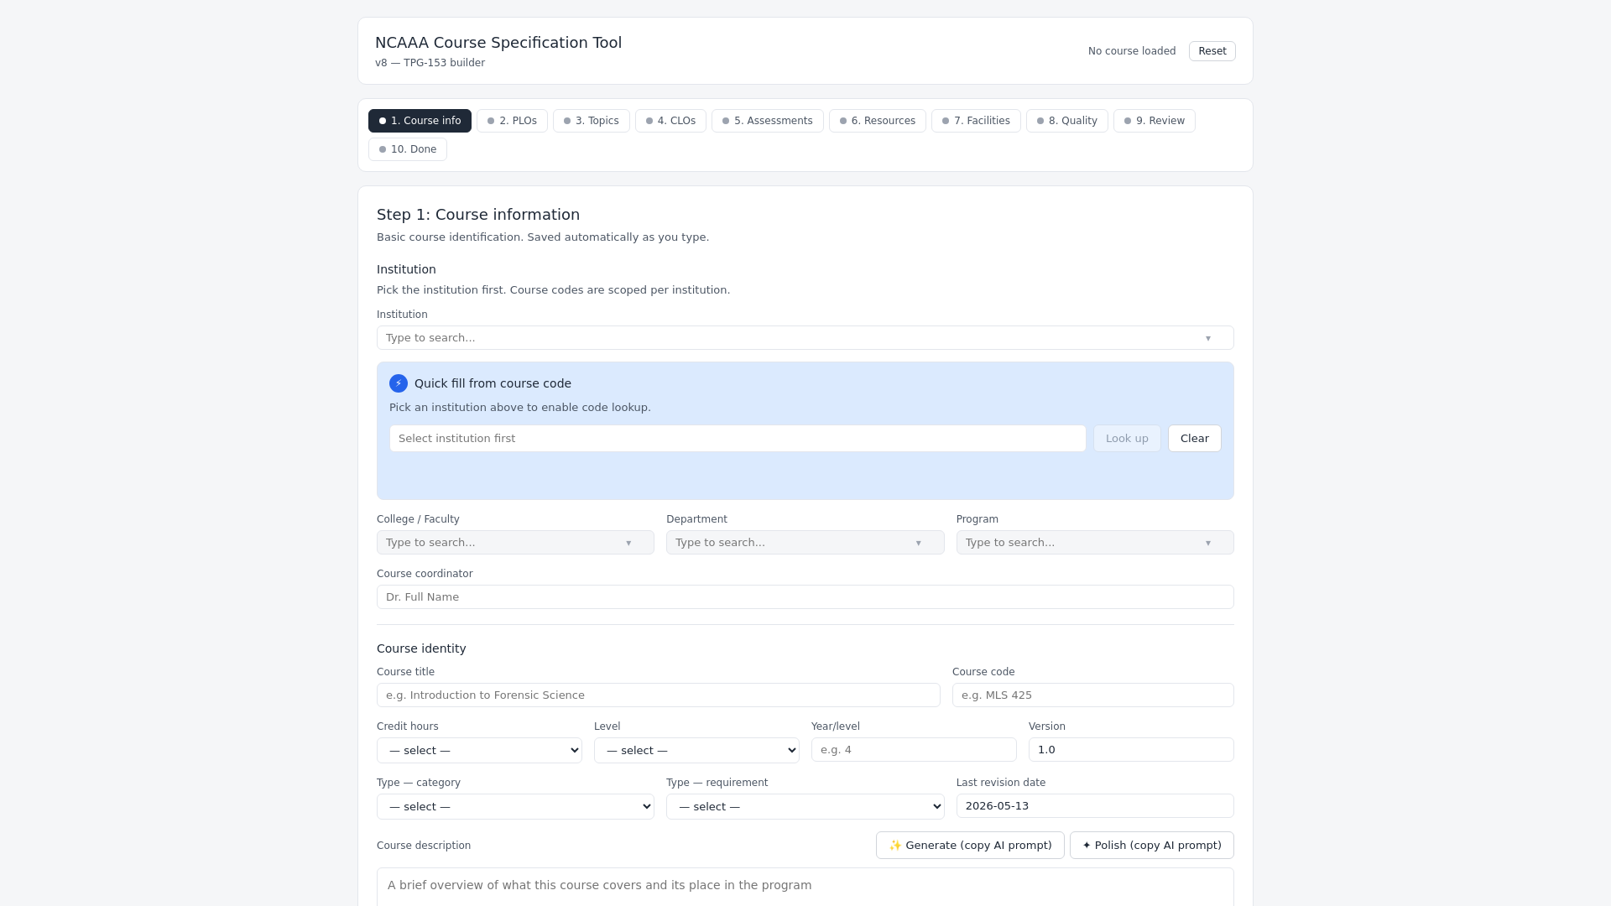Click Polish (copy AI prompt) button
The width and height of the screenshot is (1611, 906).
[1151, 846]
